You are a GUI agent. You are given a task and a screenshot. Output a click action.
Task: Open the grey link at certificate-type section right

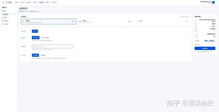[185, 17]
